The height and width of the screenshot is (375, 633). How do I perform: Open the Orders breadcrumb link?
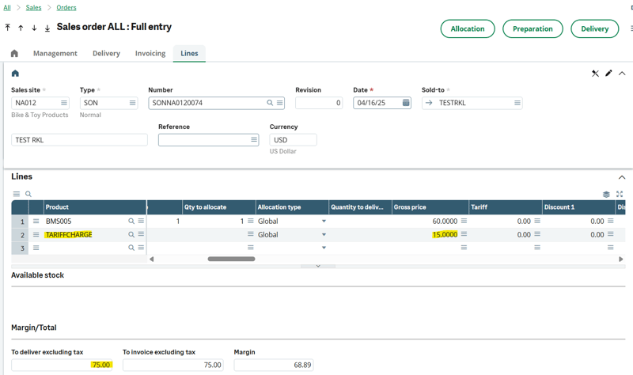pyautogui.click(x=66, y=8)
